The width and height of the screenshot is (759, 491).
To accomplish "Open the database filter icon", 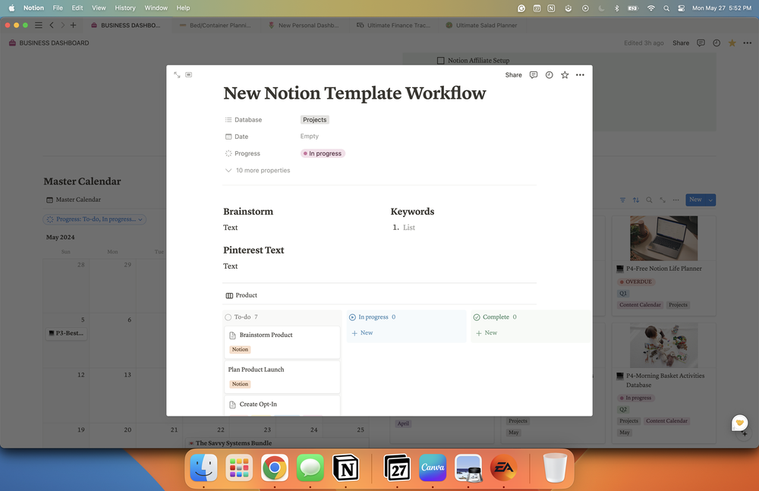I will coord(622,200).
